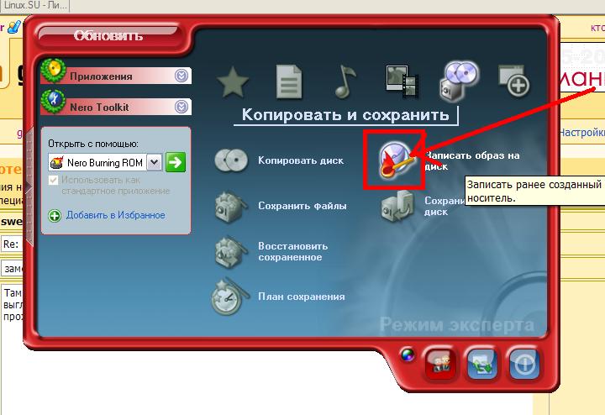This screenshot has width=605, height=415.
Task: Switch mode with the red people button
Action: [x=440, y=364]
